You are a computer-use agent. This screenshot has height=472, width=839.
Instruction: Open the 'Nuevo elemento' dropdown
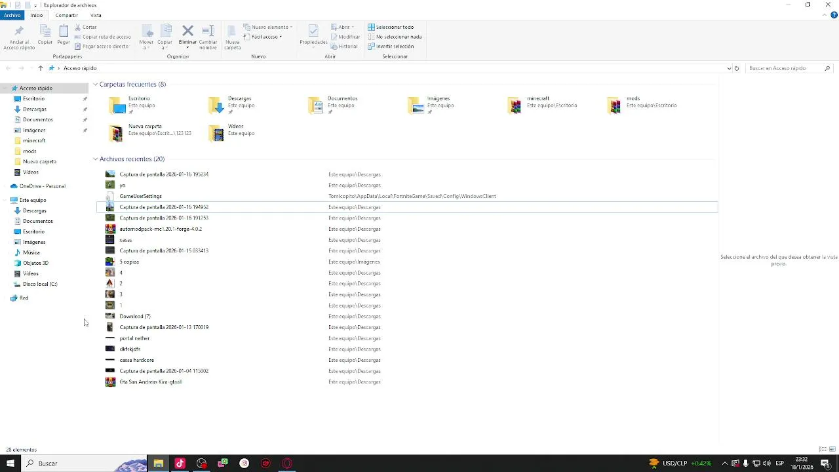267,27
